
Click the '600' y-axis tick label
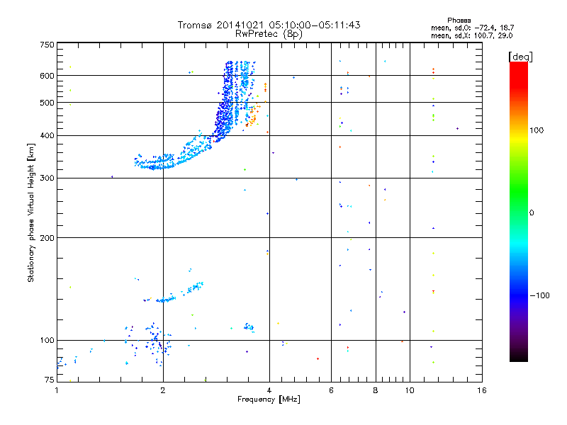[47, 76]
